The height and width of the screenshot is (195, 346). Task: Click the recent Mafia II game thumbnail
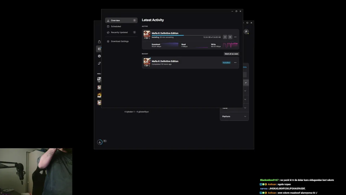(x=147, y=62)
